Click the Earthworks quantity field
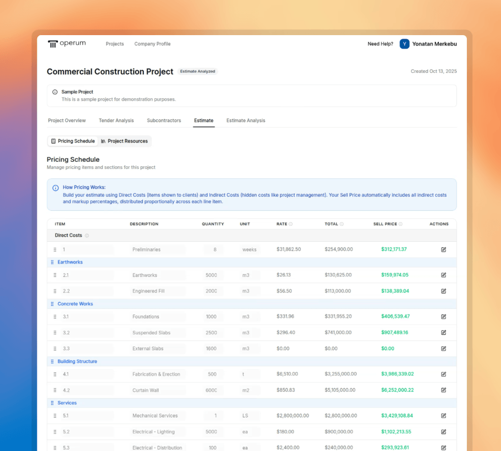 tap(212, 275)
